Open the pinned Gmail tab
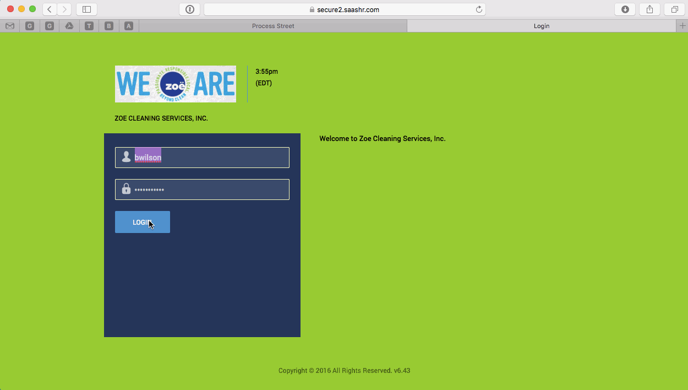Viewport: 688px width, 390px height. [x=10, y=26]
